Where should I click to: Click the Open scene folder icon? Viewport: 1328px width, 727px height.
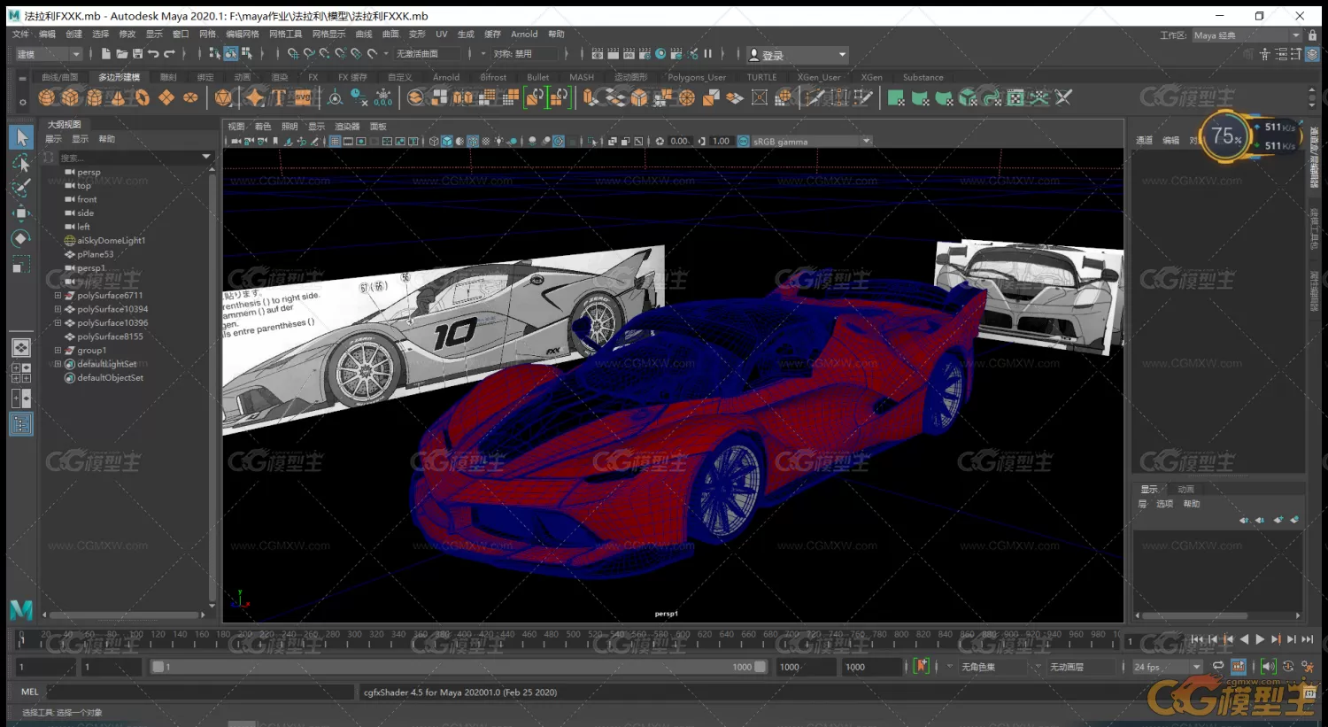(x=121, y=55)
